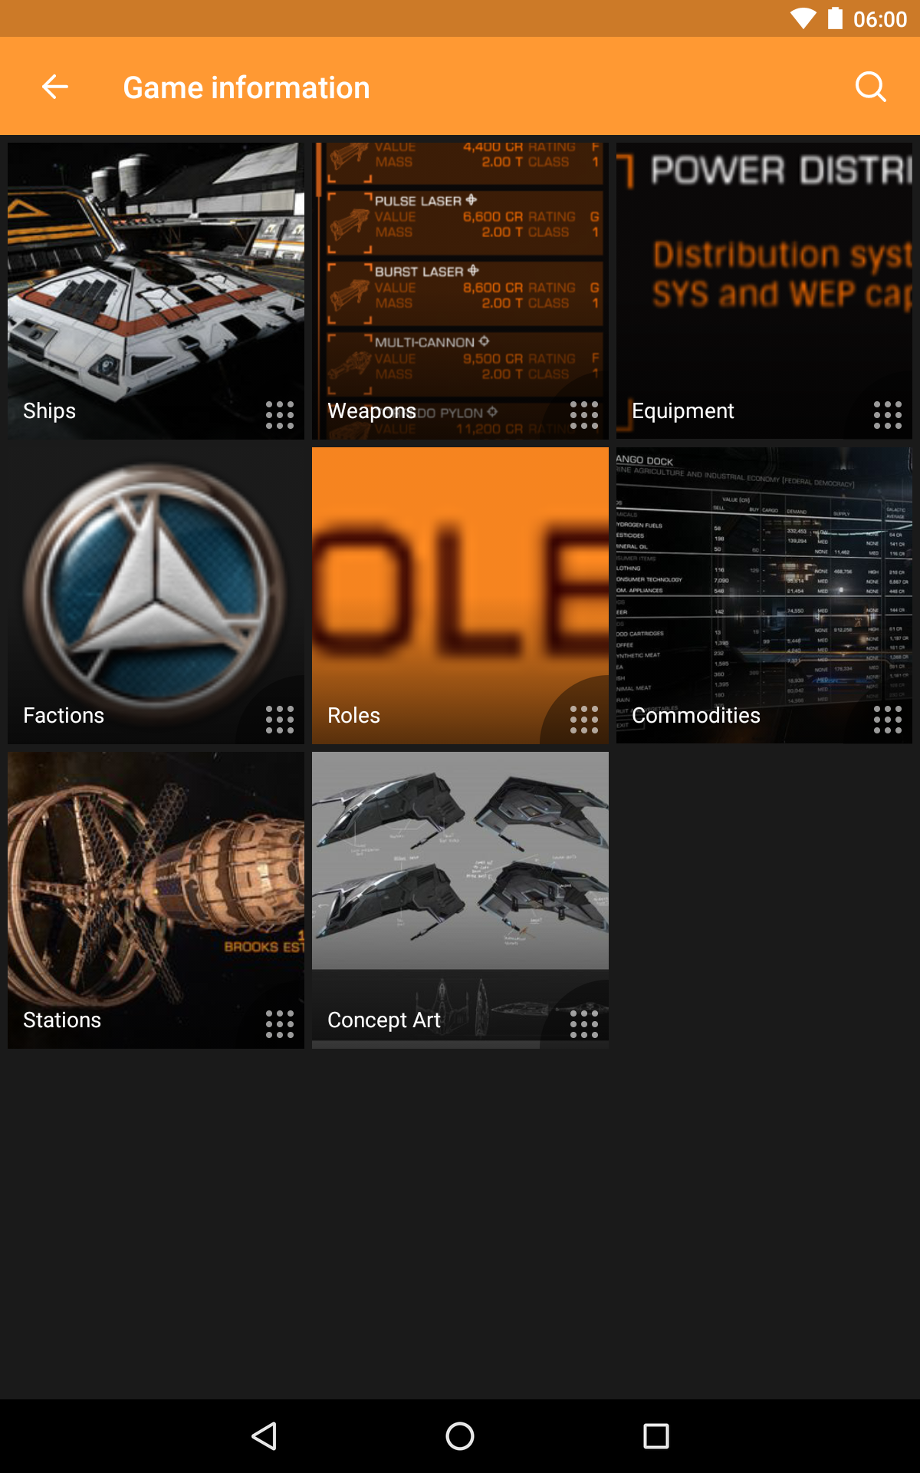The height and width of the screenshot is (1473, 920).
Task: Select the Equipment label
Action: tap(682, 411)
